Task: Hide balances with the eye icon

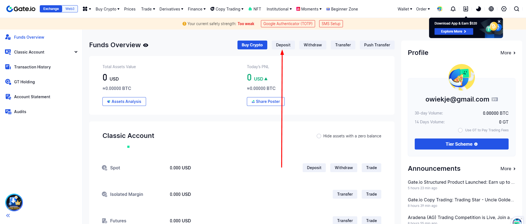Action: tap(146, 45)
